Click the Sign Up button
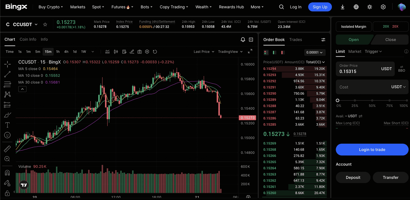This screenshot has width=410, height=200. pyautogui.click(x=320, y=7)
